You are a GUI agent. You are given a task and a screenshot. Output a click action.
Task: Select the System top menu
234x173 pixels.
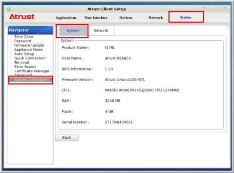click(x=186, y=17)
